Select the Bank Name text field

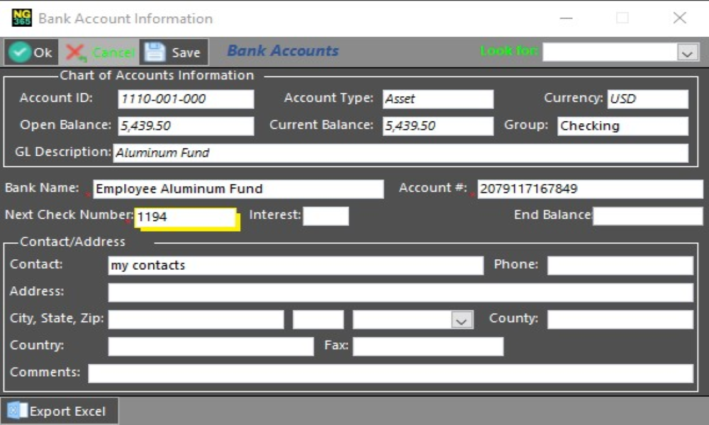[238, 189]
